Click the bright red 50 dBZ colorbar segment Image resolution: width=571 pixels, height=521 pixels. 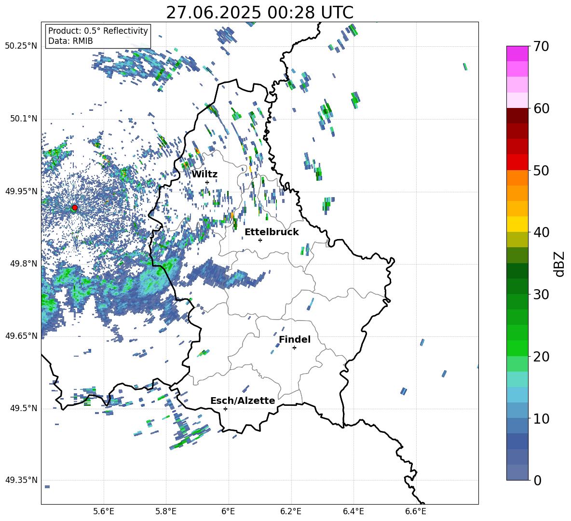tap(517, 162)
